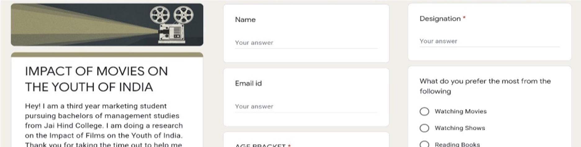Viewport: 581px width, 147px height.
Task: Select the Watching Shows radio button
Action: click(424, 128)
